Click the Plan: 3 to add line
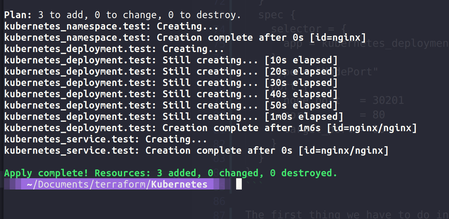This screenshot has height=219, width=449. [122, 15]
